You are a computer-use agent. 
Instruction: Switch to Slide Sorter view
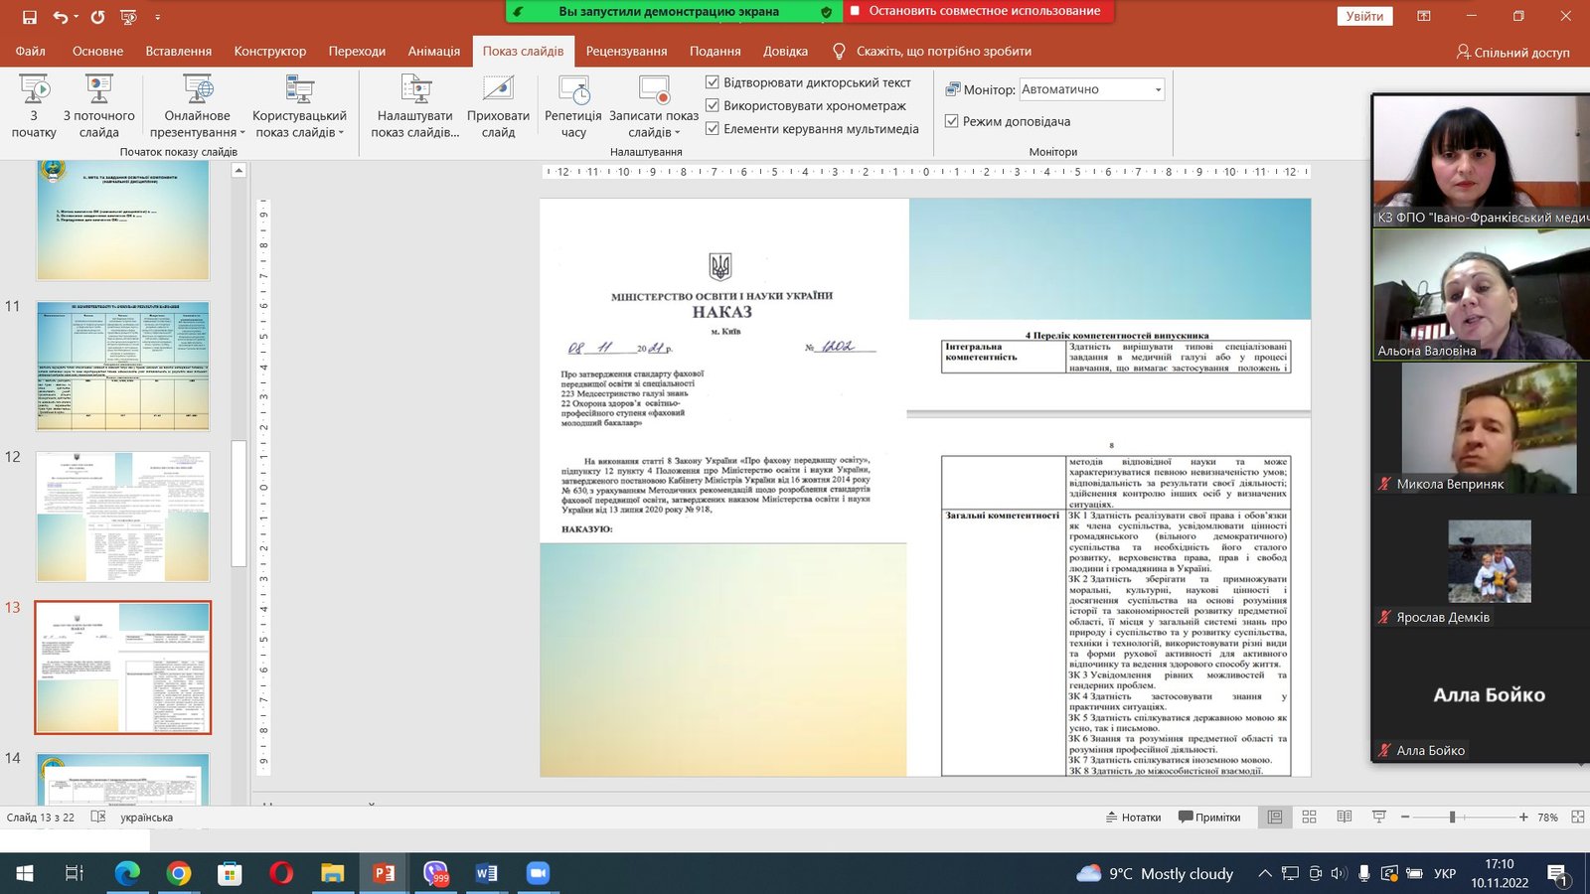(1309, 817)
